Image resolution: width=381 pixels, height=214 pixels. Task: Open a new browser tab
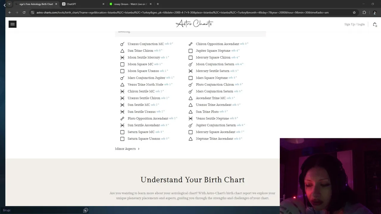tap(158, 4)
